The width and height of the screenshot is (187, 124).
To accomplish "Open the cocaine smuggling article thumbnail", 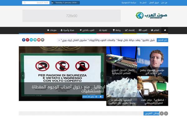I will [x=122, y=91].
